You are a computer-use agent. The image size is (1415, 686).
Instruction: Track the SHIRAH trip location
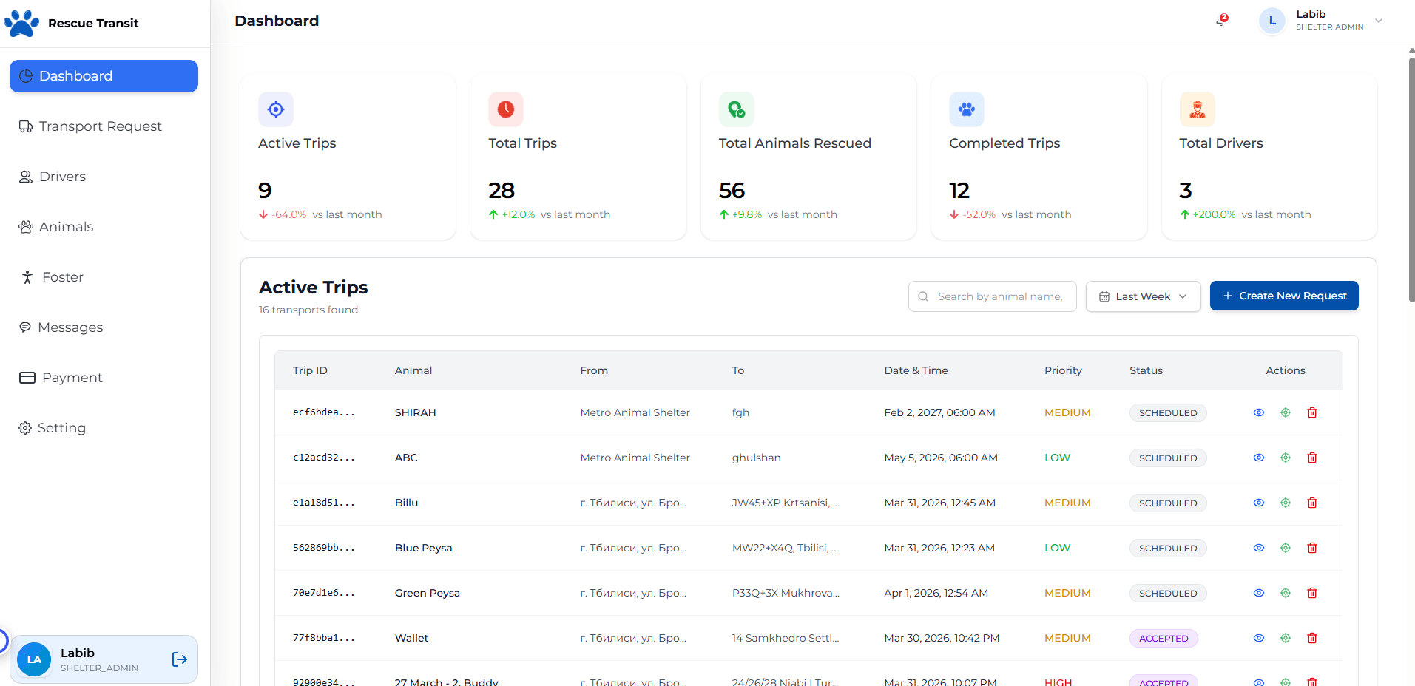coord(1286,412)
